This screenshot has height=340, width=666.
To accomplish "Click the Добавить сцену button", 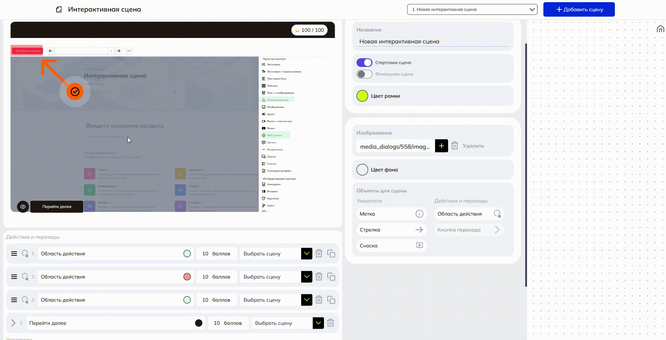I will tap(579, 9).
